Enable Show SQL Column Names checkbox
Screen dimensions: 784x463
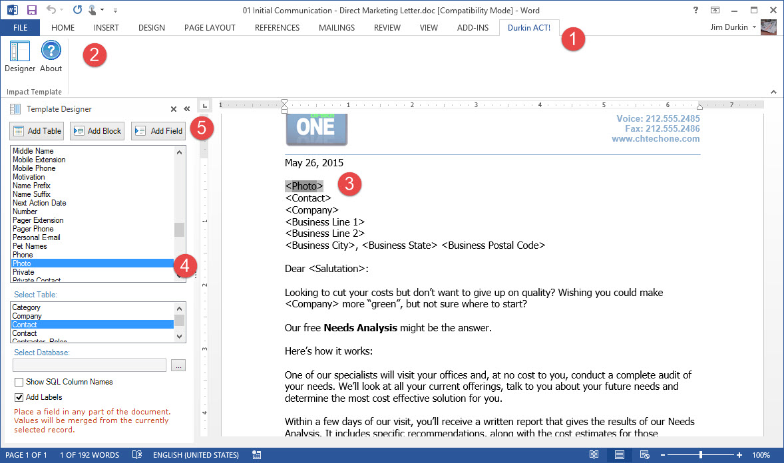(19, 382)
